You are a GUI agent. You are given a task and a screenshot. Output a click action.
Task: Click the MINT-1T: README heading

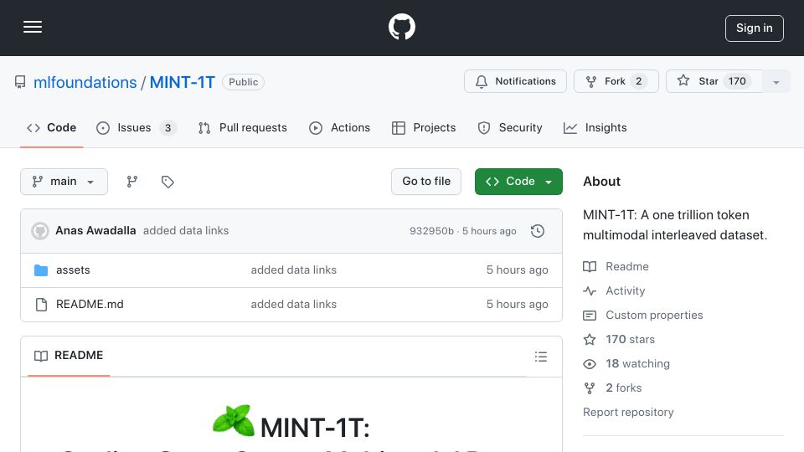point(315,428)
